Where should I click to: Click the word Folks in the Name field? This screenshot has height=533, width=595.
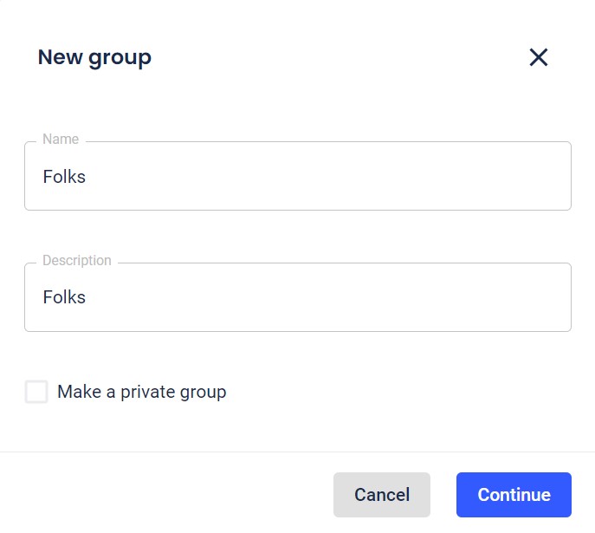tap(64, 177)
